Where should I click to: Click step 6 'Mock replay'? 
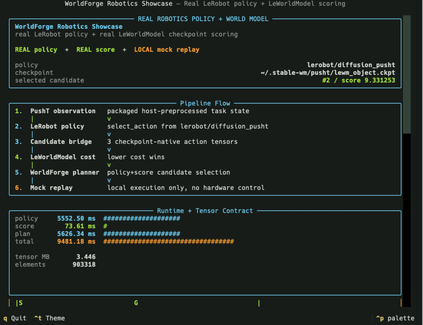click(x=51, y=188)
